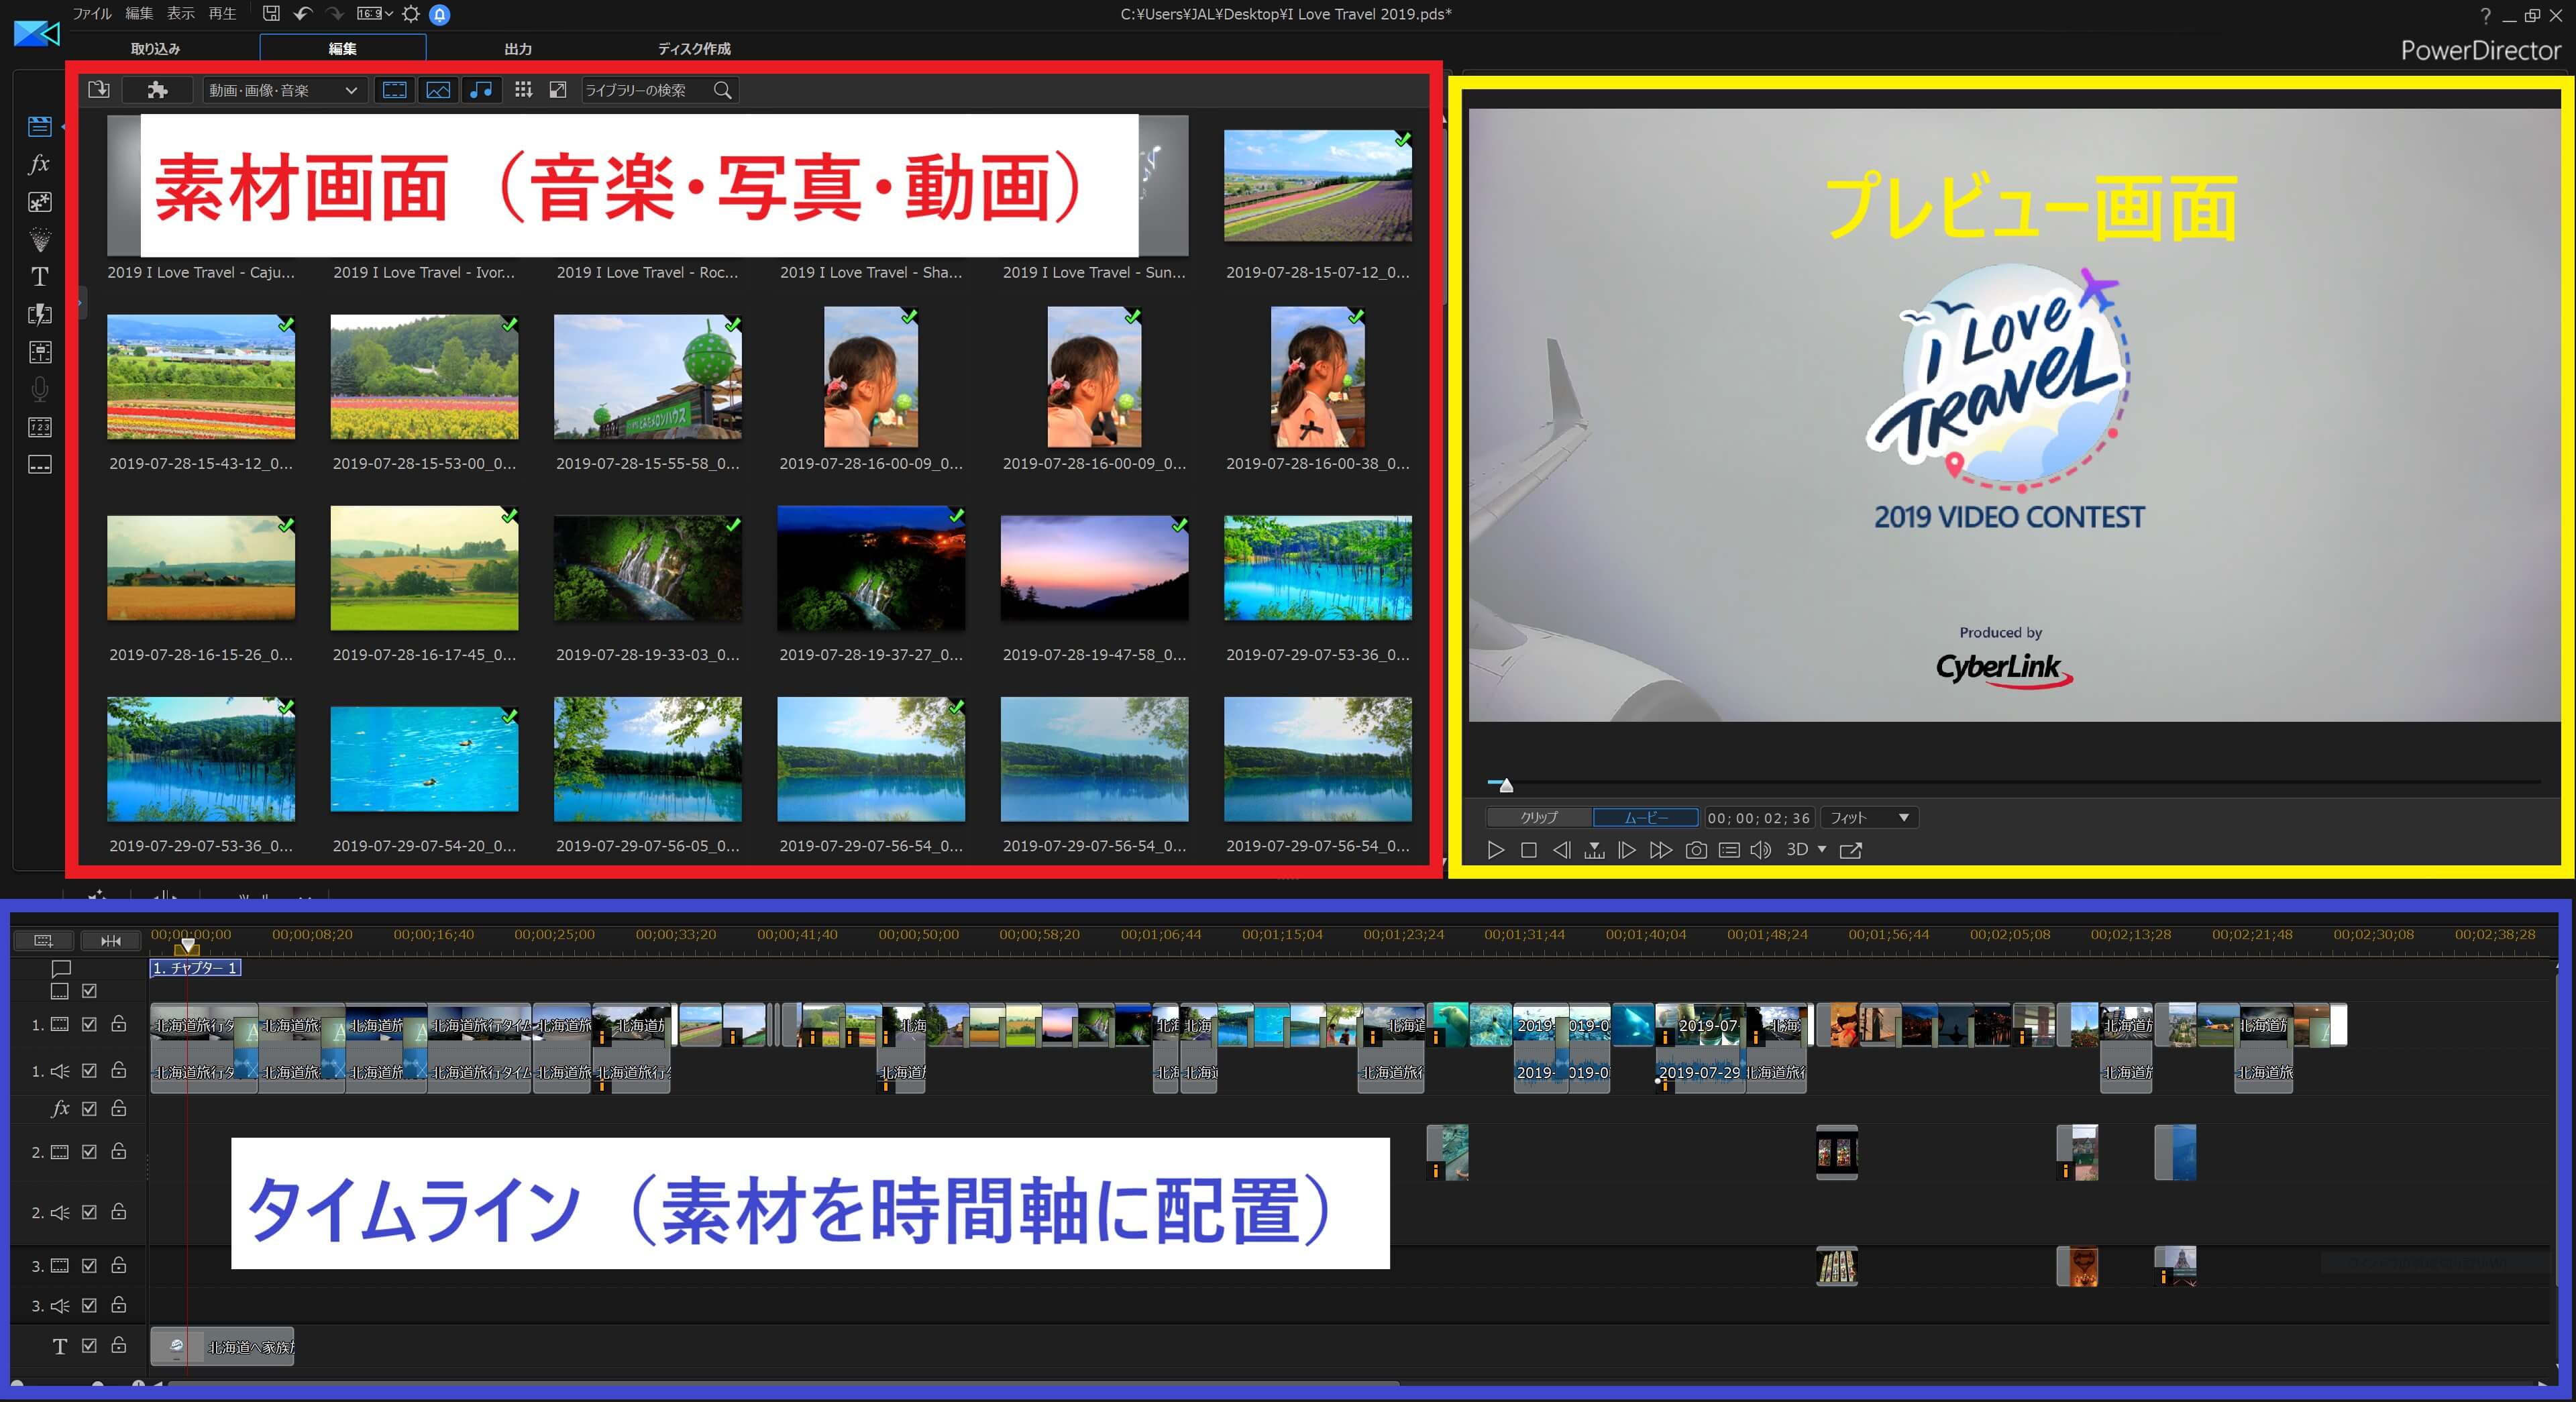
Task: Open the Audio Mixing Room icon
Action: point(40,352)
